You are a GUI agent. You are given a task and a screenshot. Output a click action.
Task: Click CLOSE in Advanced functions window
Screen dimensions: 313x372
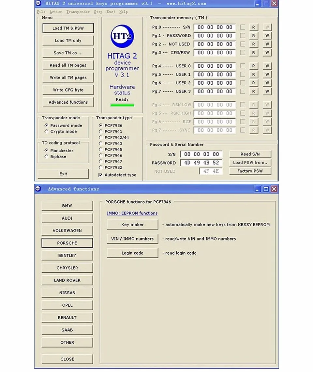click(67, 359)
